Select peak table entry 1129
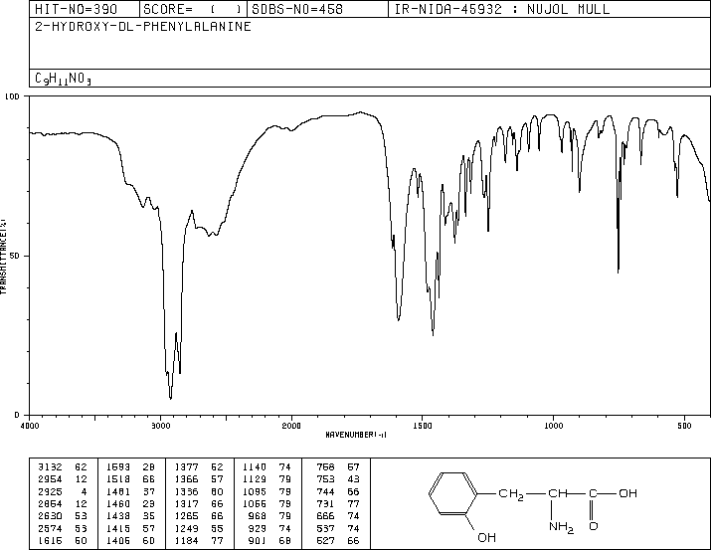Screen dimensions: 711x550 (255, 479)
